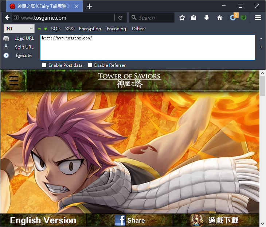Screen dimensions: 266x227
Task: Click the Facebook Share icon
Action: 120,220
